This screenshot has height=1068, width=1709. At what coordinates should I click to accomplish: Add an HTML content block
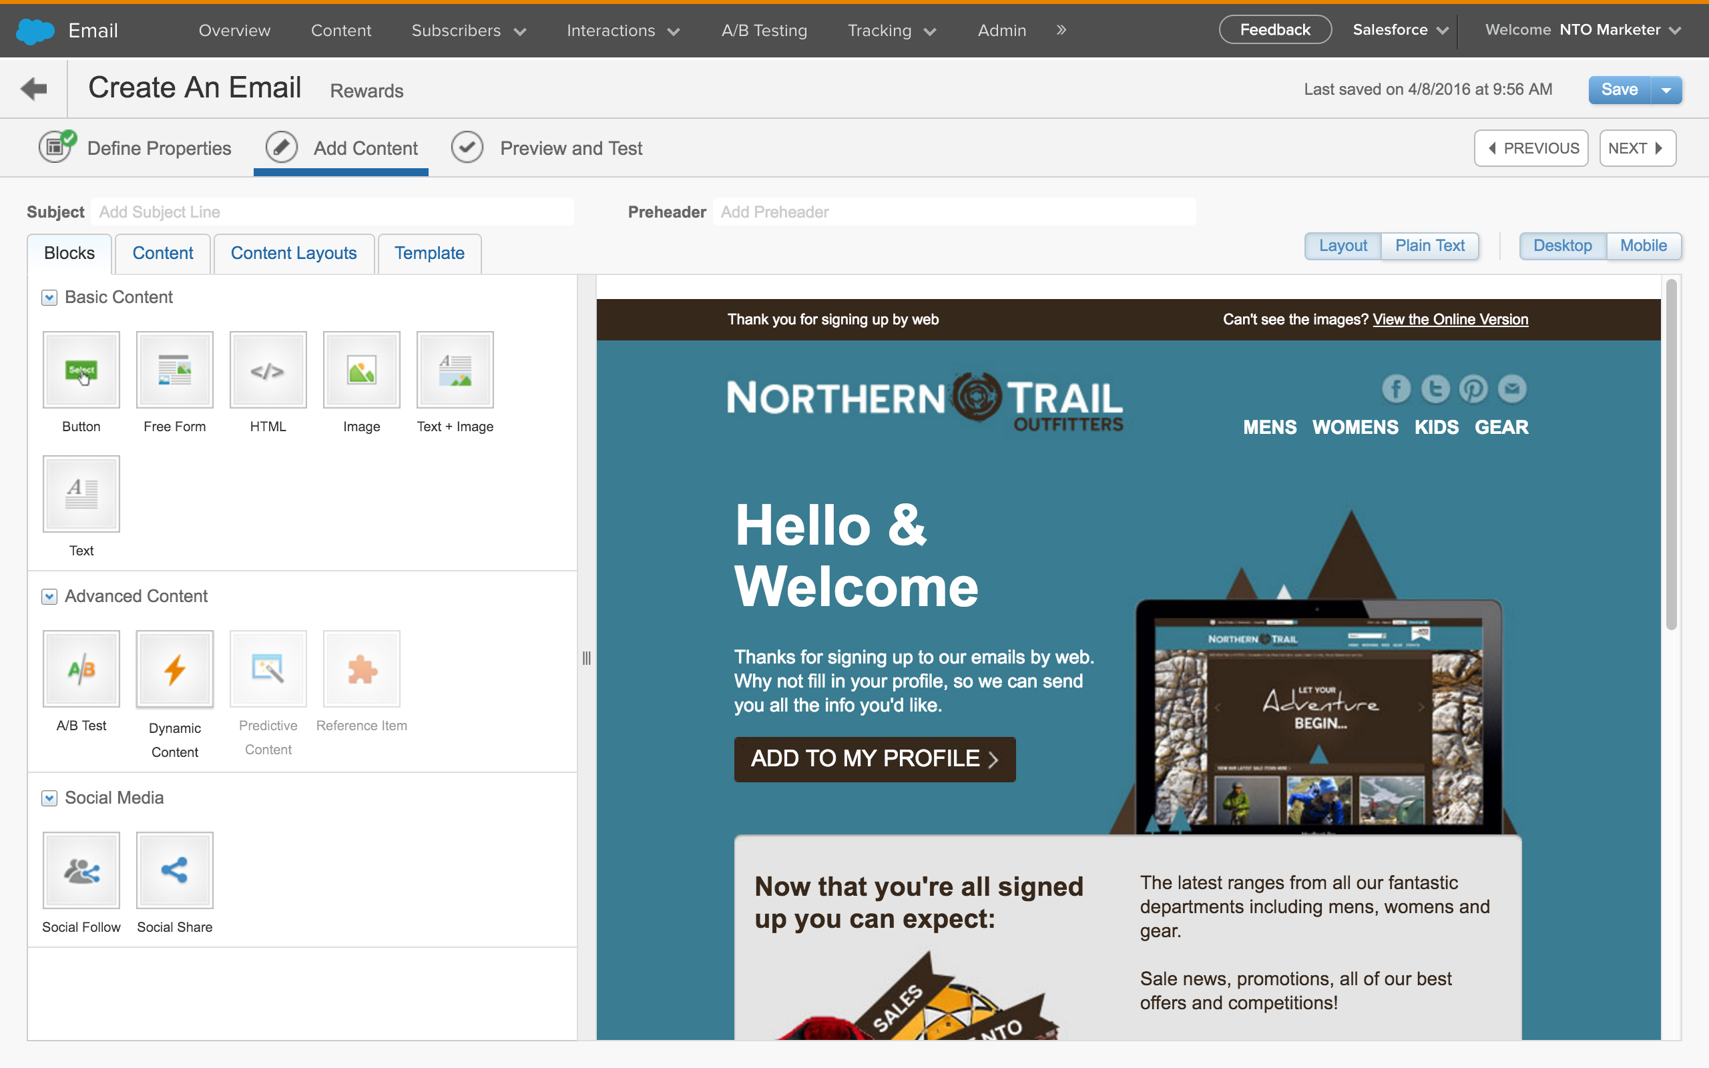coord(268,369)
